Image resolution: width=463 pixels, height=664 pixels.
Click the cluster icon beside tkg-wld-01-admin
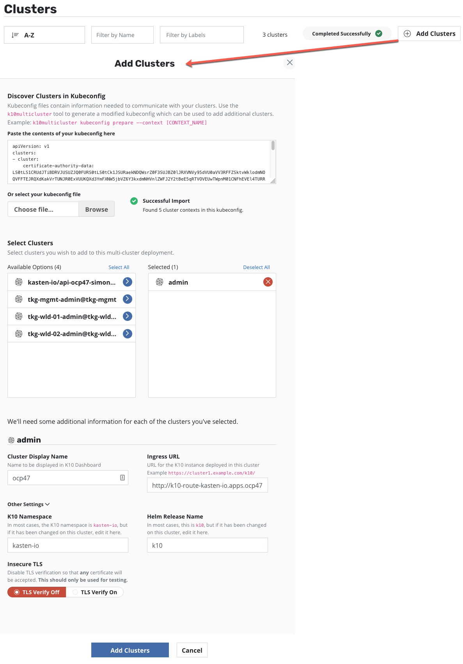(19, 316)
